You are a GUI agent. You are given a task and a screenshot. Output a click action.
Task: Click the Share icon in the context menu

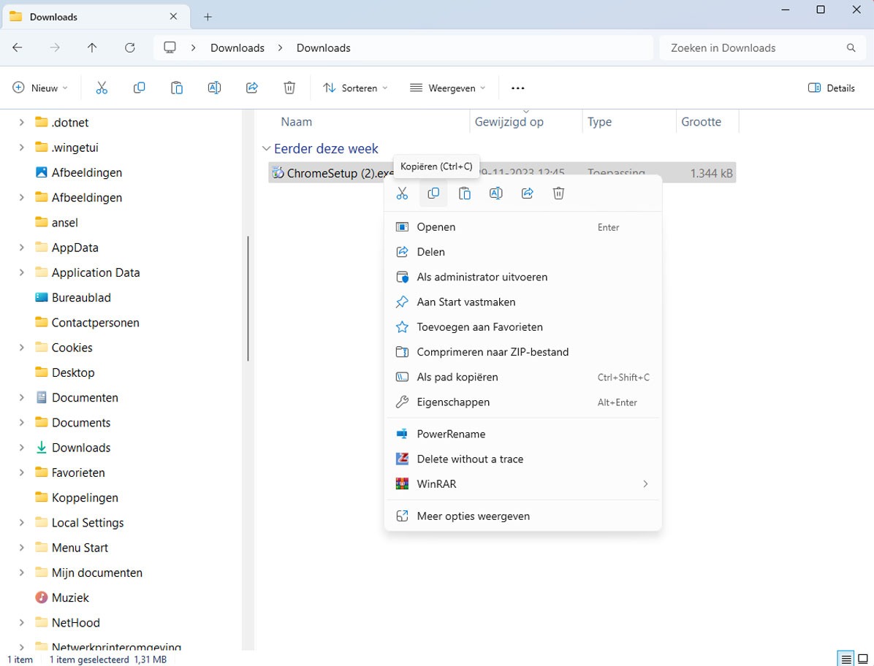[528, 194]
